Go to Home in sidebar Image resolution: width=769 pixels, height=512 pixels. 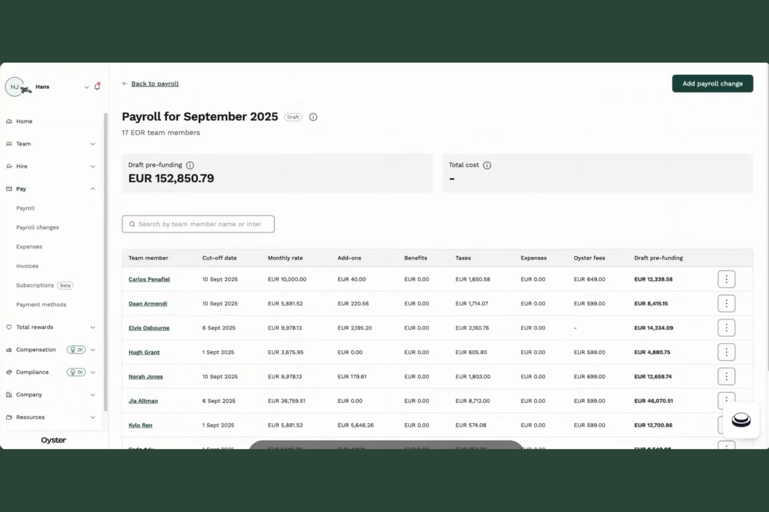(x=24, y=121)
